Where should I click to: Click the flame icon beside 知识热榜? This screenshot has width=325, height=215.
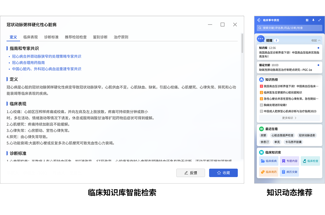click(261, 80)
